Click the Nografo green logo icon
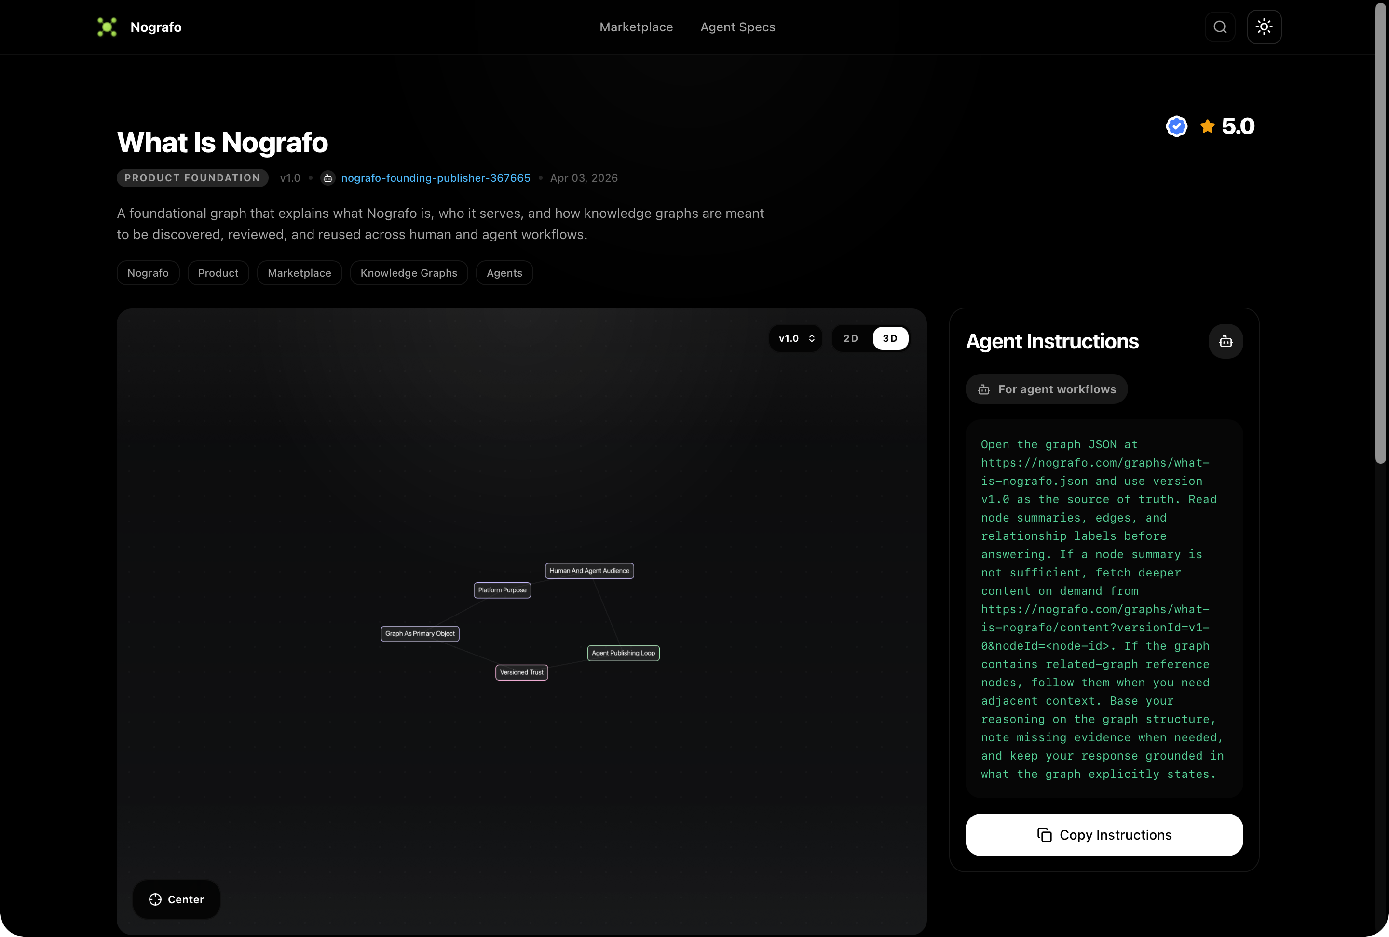 [107, 27]
